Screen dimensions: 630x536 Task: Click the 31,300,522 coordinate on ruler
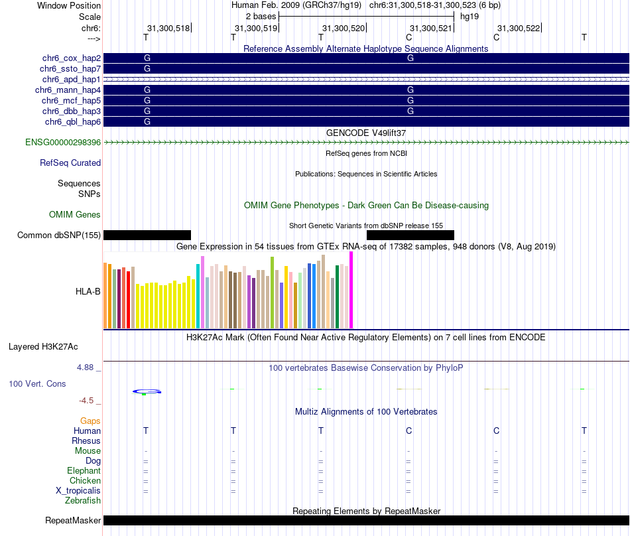coord(519,28)
